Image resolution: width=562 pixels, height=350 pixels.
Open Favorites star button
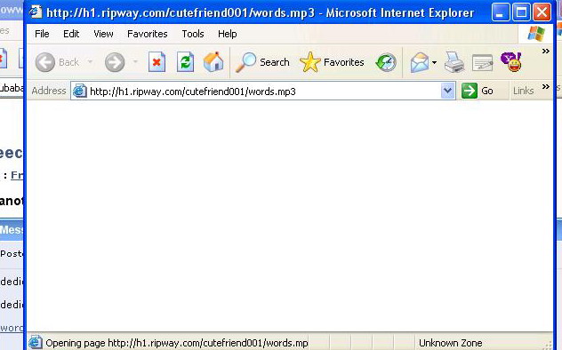[x=332, y=62]
